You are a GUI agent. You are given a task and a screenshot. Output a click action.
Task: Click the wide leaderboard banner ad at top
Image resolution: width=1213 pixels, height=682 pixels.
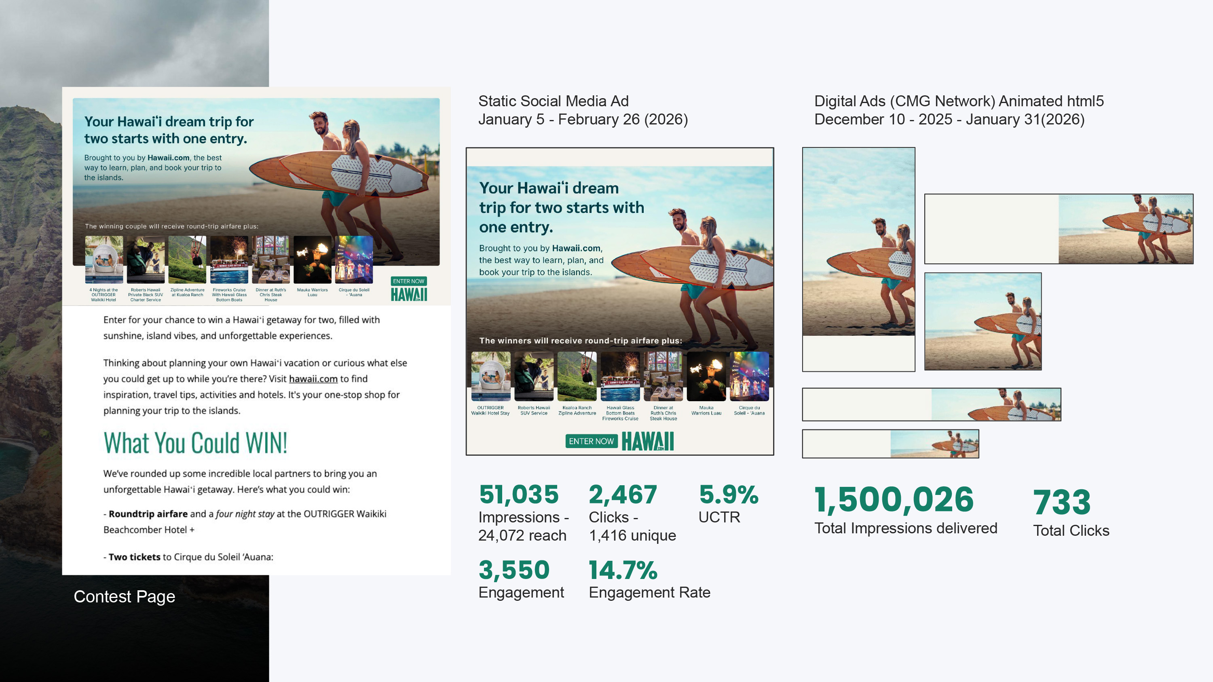1059,229
